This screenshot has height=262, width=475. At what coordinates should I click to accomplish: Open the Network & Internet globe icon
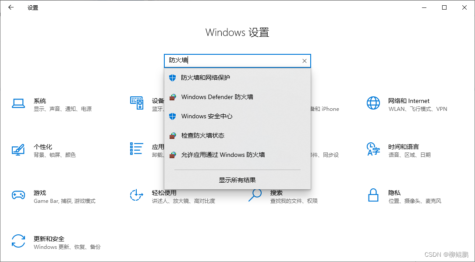tap(373, 103)
